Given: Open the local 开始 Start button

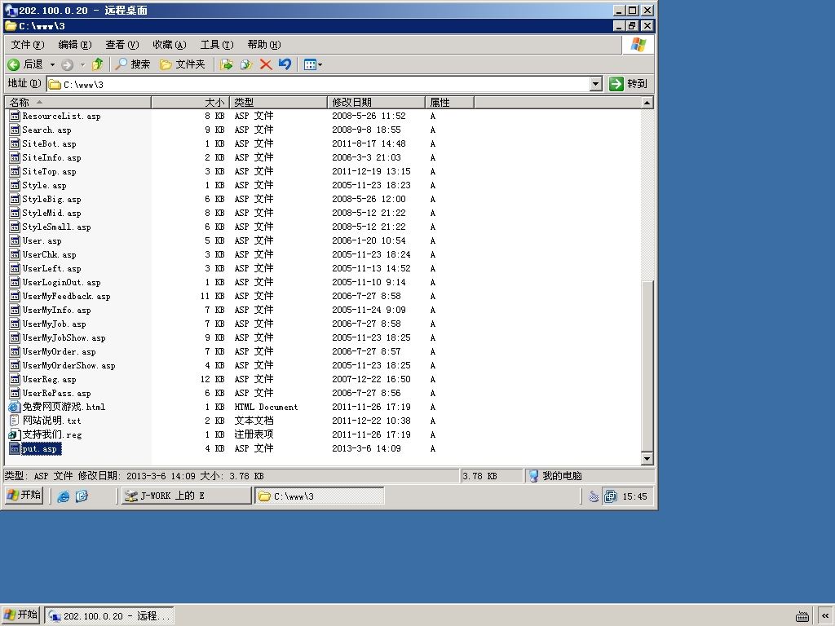Looking at the screenshot, I should [x=20, y=615].
